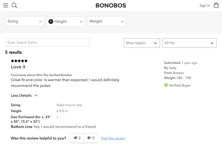Viewport: 222px width, 149px height.
Task: Open the Weight filter dropdown
Action: click(106, 21)
